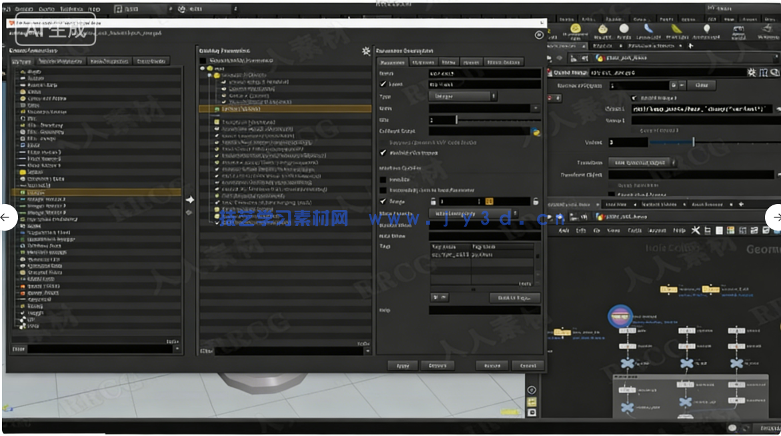Click the carousel right arrow button
This screenshot has width=781, height=436.
(775, 217)
